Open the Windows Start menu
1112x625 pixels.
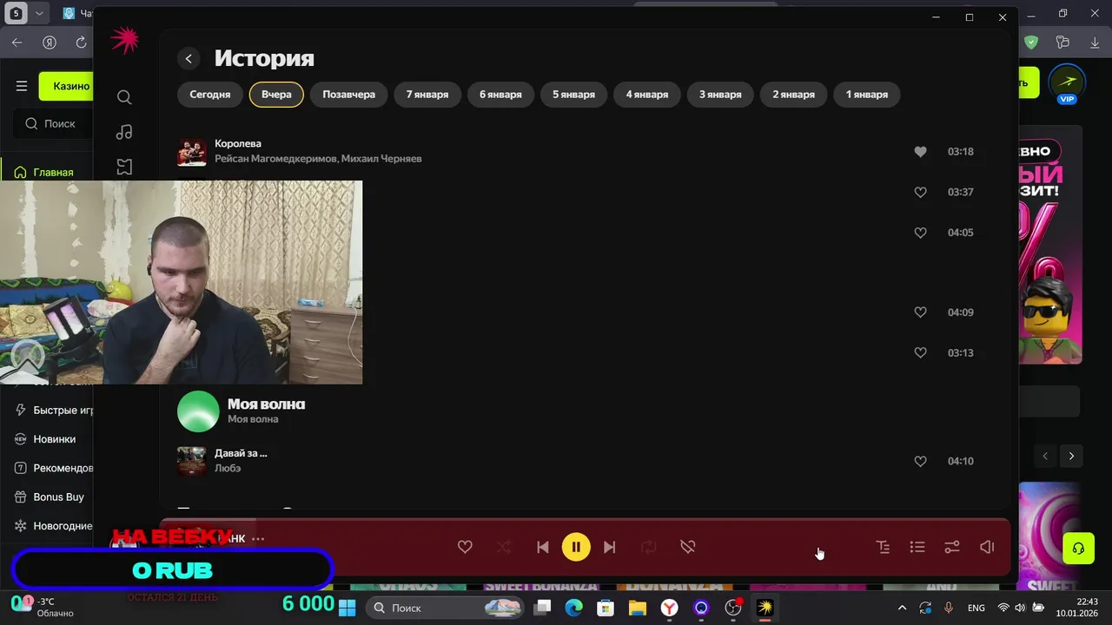(x=347, y=608)
